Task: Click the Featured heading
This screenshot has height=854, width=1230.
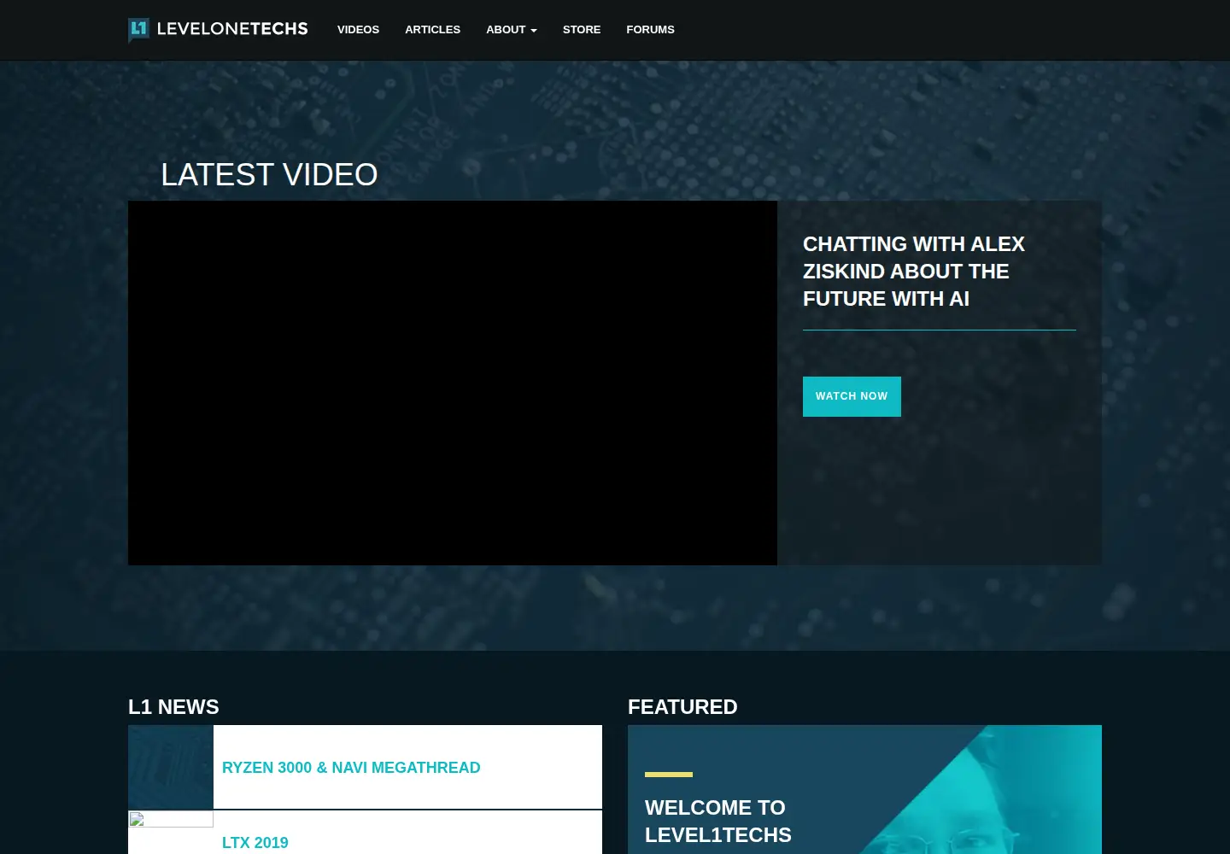Action: point(682,707)
